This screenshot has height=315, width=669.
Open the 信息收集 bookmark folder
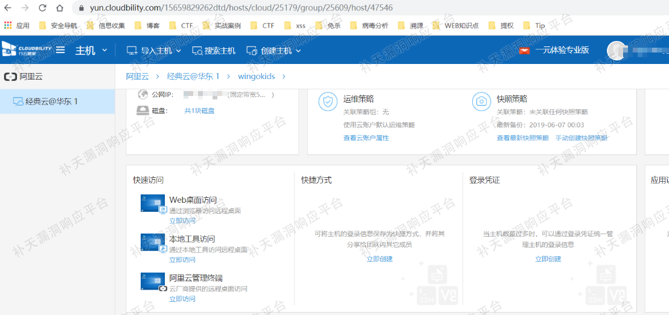(106, 25)
